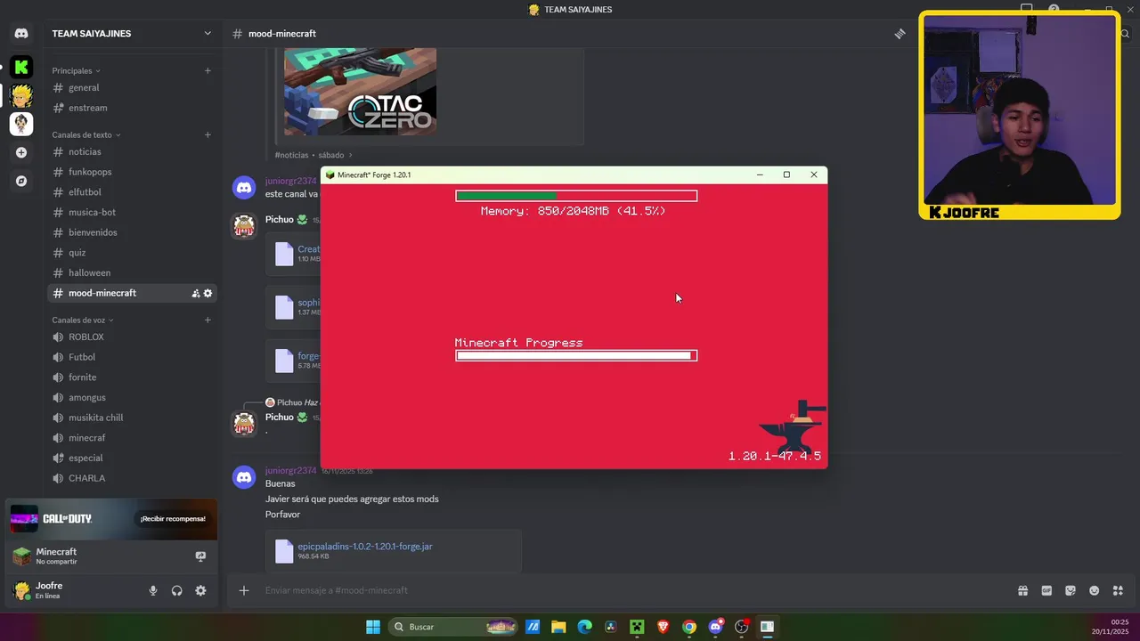Collapse Canales de voz category
Viewport: 1140px width, 641px height.
(82, 320)
